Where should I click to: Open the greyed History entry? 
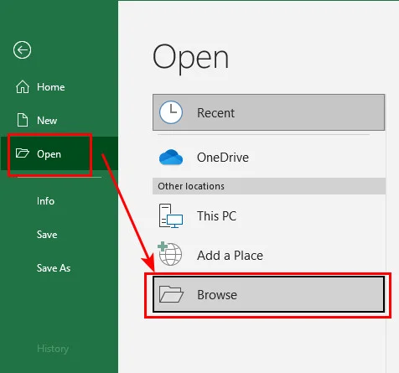pyautogui.click(x=53, y=349)
